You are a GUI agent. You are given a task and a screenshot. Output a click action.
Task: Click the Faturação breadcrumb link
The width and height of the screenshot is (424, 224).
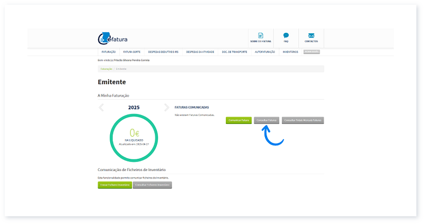[x=106, y=69]
